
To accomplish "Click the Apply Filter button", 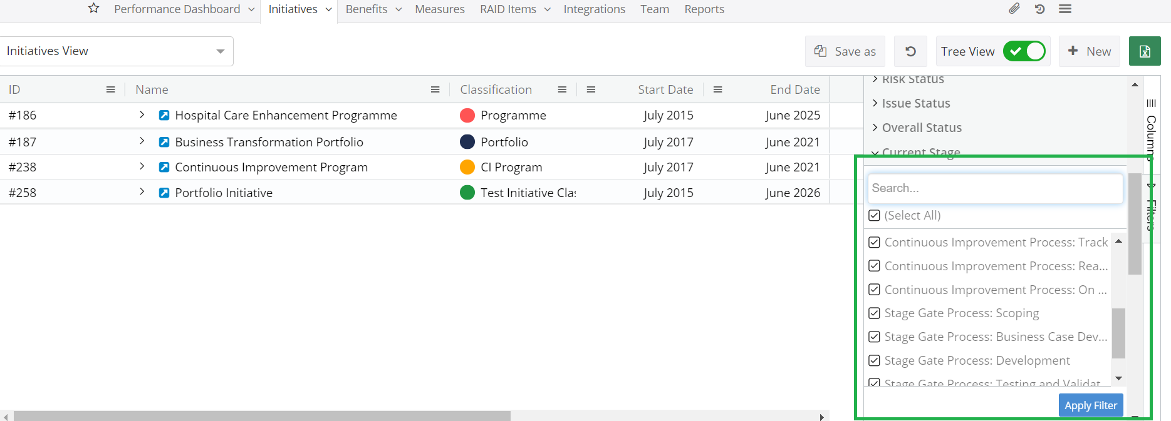I will (1090, 405).
